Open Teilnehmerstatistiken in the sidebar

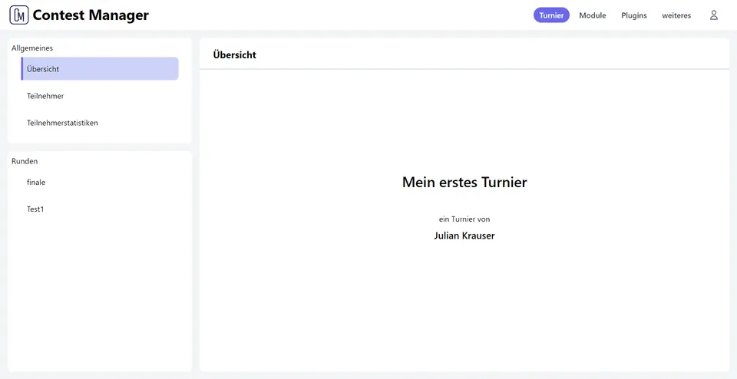[x=100, y=123]
